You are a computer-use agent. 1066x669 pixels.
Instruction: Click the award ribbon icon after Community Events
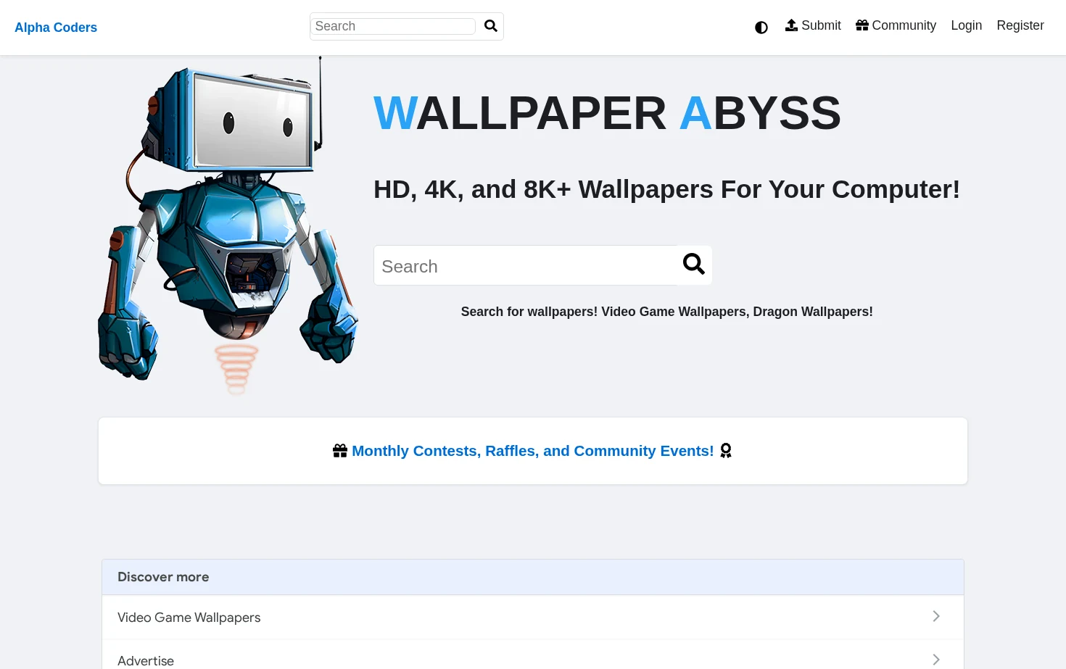point(726,451)
